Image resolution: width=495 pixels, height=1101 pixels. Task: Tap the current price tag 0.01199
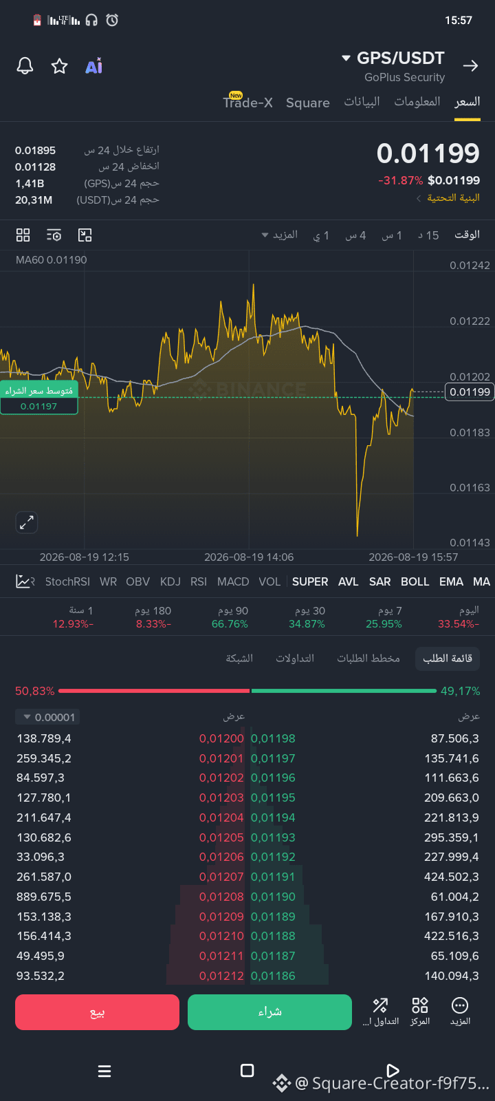tap(470, 392)
